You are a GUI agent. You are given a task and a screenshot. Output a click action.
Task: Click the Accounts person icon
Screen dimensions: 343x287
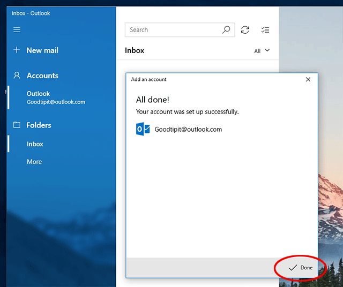[17, 75]
